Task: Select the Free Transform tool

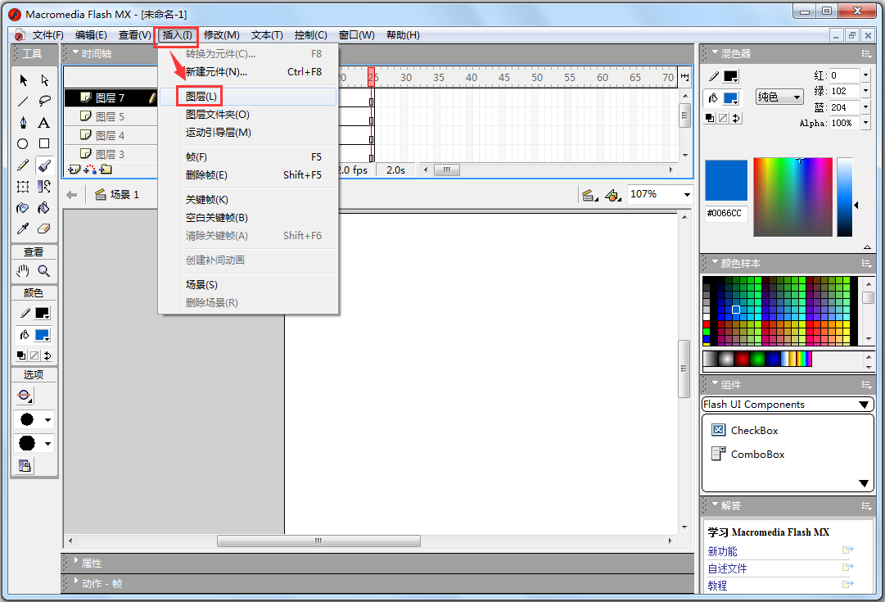Action: point(23,187)
